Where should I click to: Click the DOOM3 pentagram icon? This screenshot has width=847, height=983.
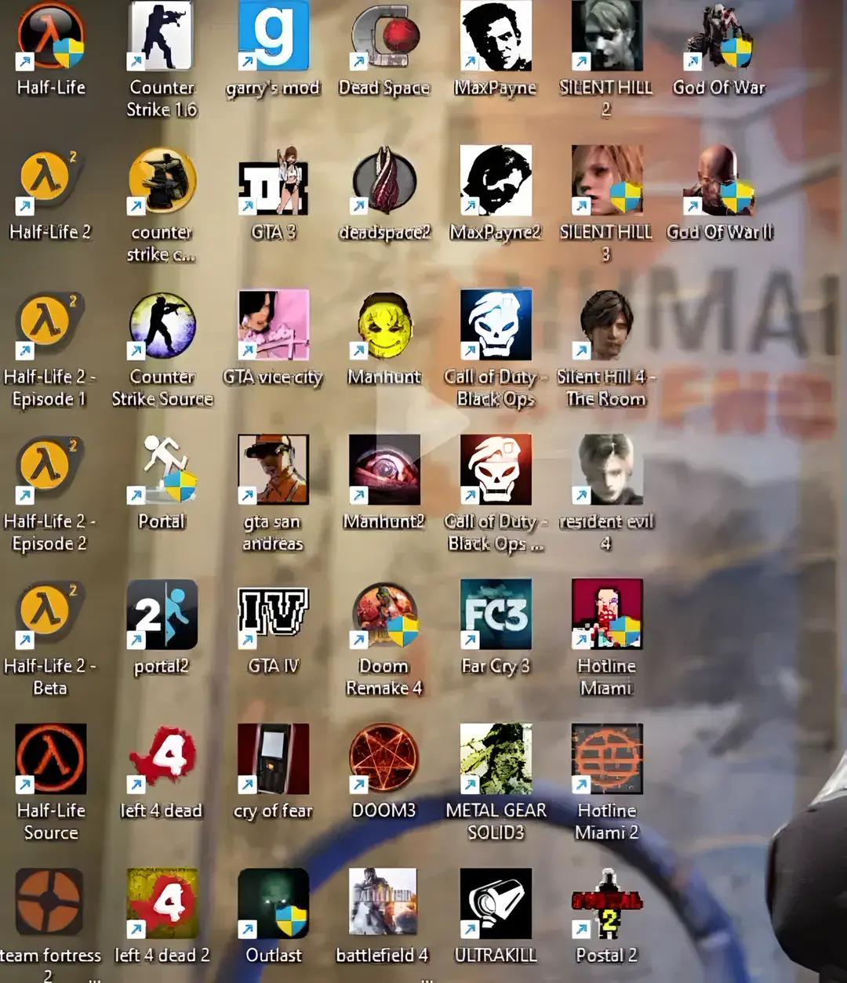385,759
